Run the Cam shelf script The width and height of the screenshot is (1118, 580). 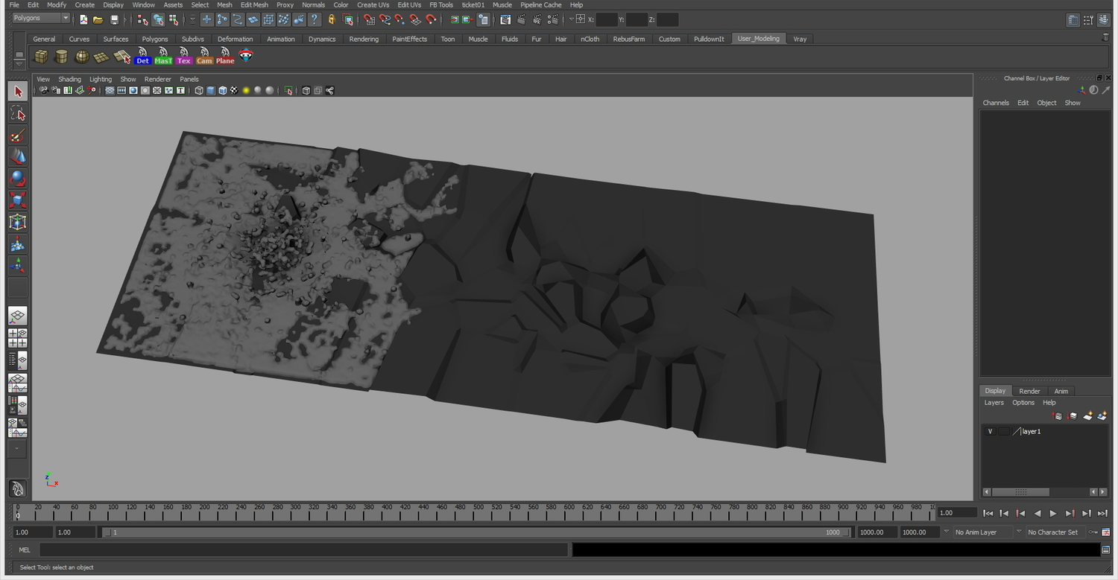pyautogui.click(x=204, y=57)
